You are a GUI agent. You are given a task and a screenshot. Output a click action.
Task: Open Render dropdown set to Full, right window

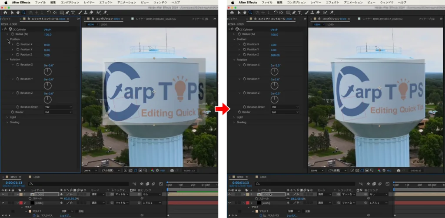click(285, 112)
